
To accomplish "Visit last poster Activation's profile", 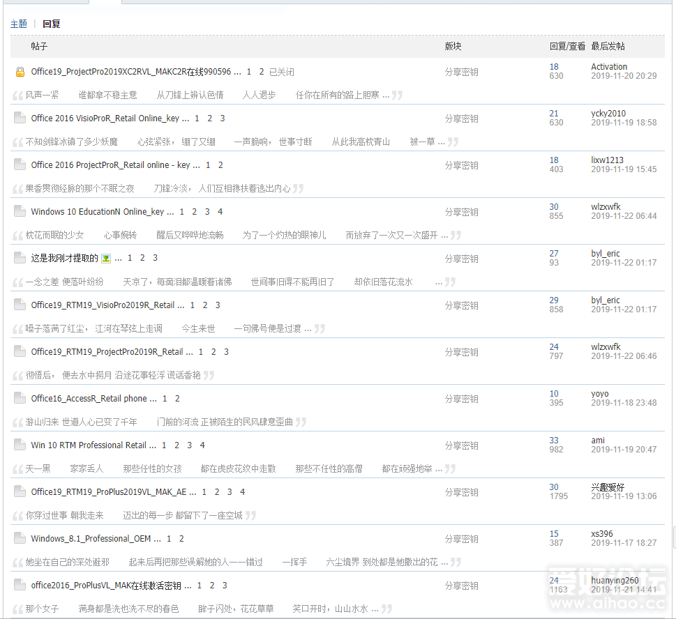I will 608,66.
